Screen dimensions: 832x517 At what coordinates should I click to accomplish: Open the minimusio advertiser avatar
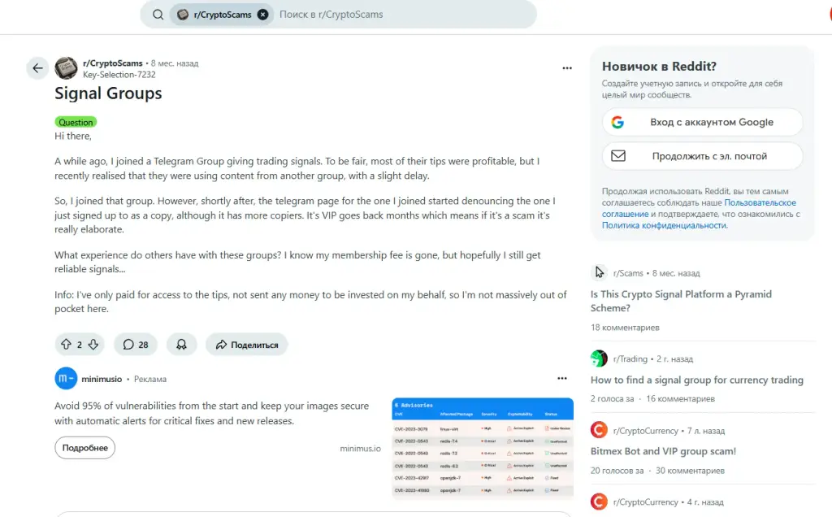point(66,379)
